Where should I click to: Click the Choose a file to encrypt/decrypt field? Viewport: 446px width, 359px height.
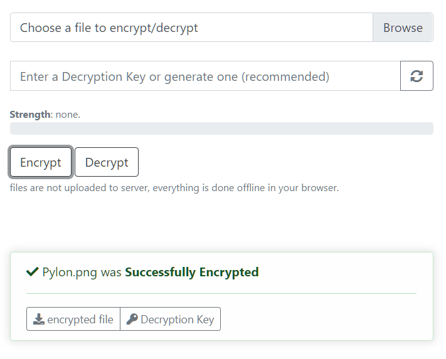191,28
